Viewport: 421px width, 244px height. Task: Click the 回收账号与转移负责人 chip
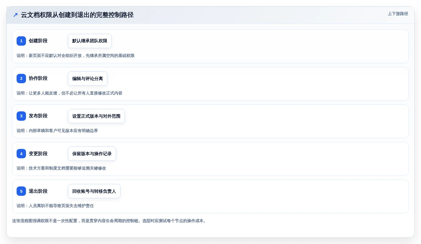(94, 191)
